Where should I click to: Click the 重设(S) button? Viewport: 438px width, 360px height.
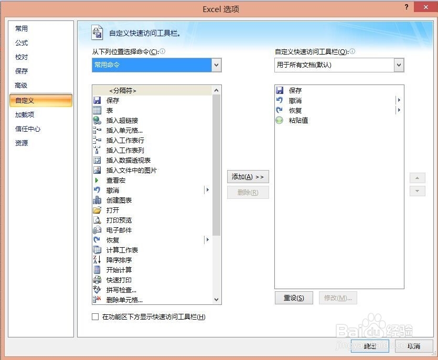click(x=294, y=298)
